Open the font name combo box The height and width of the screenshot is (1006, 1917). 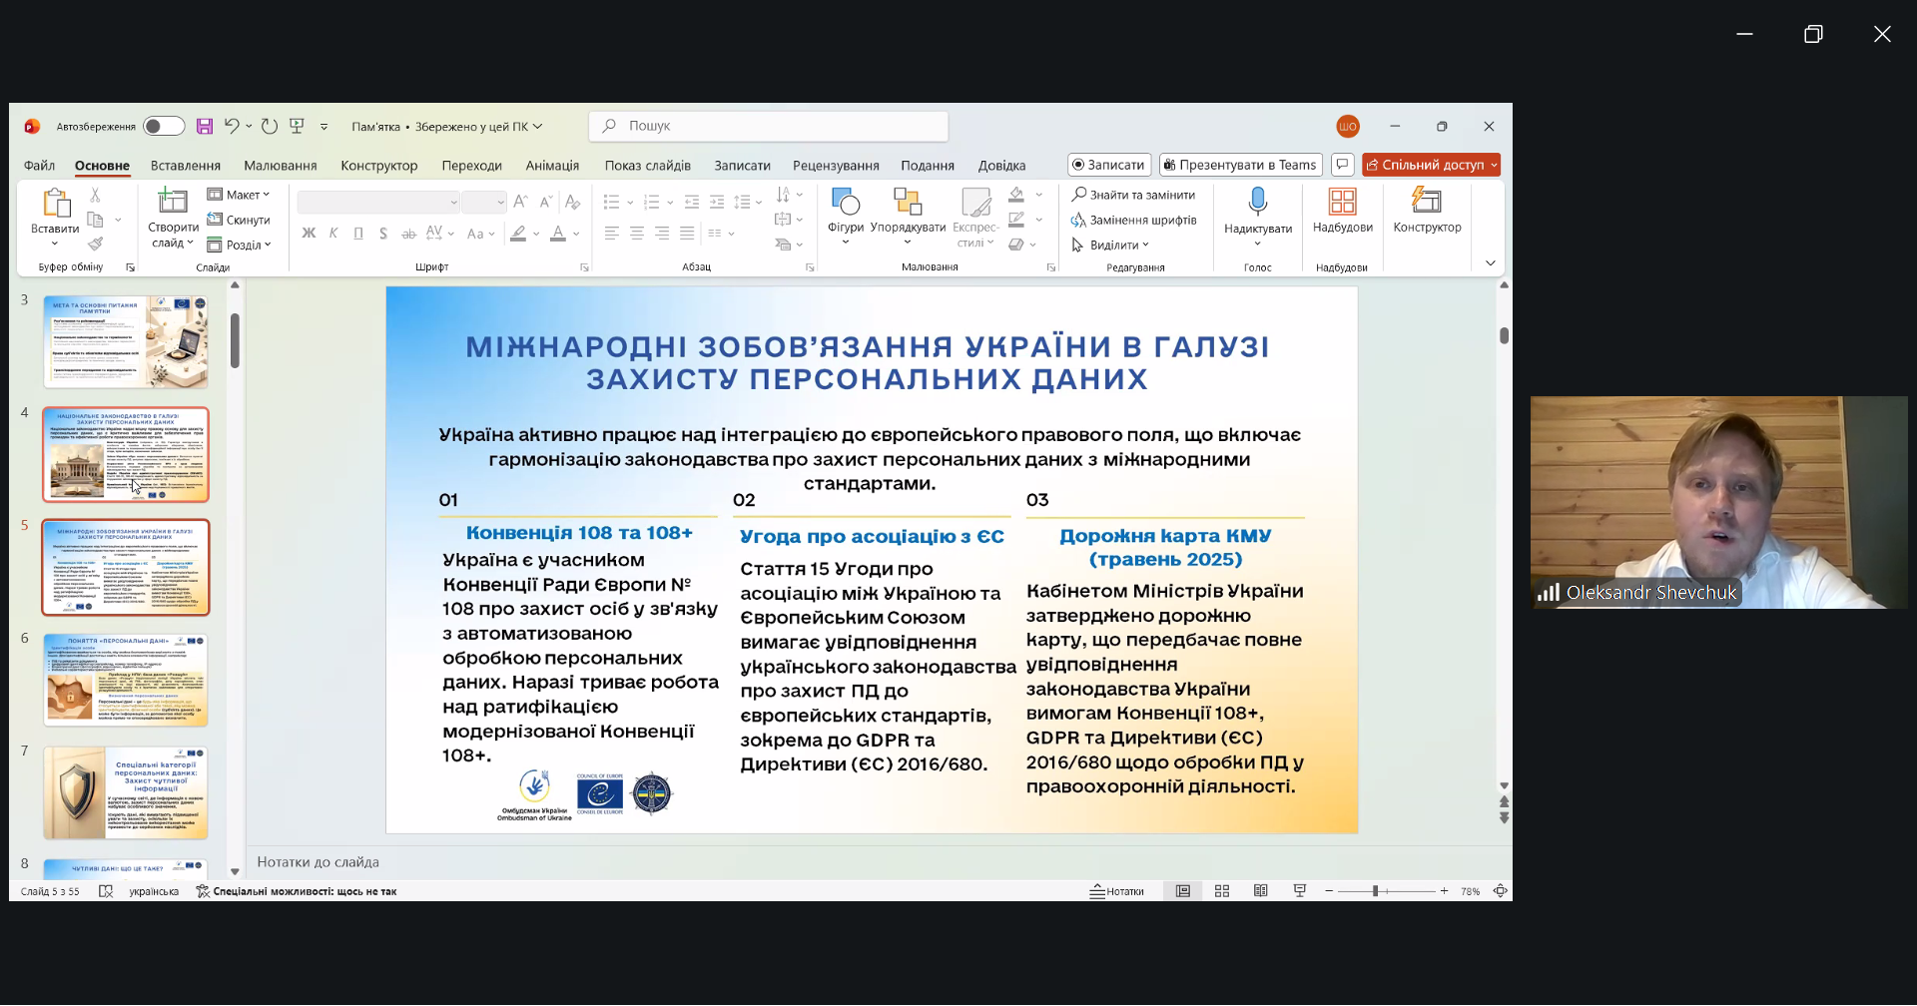click(378, 203)
